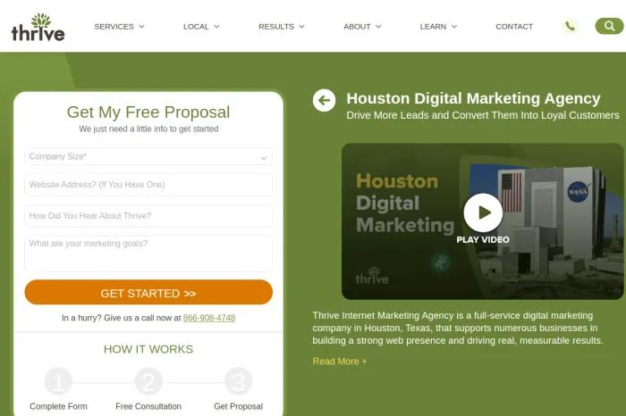Click step 2 circle icon
This screenshot has height=416, width=626.
pos(148,382)
